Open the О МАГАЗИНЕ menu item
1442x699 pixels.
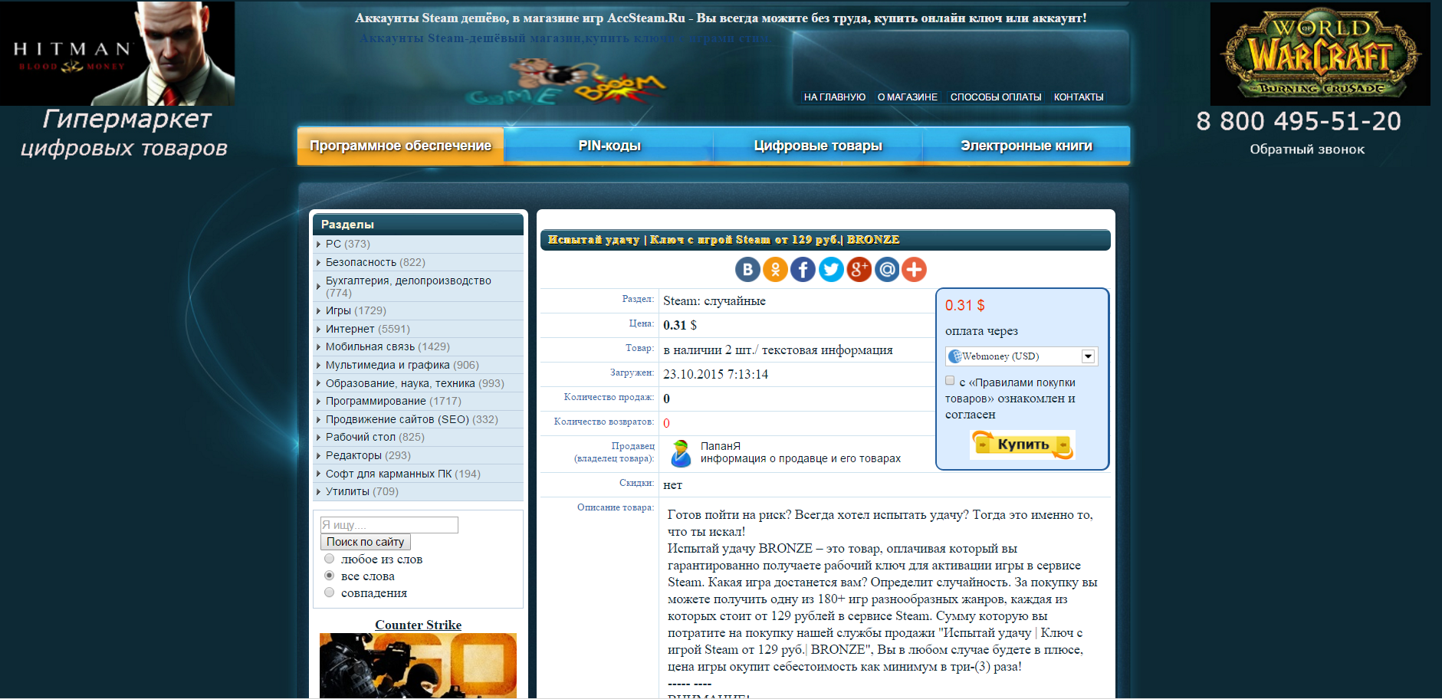[908, 97]
